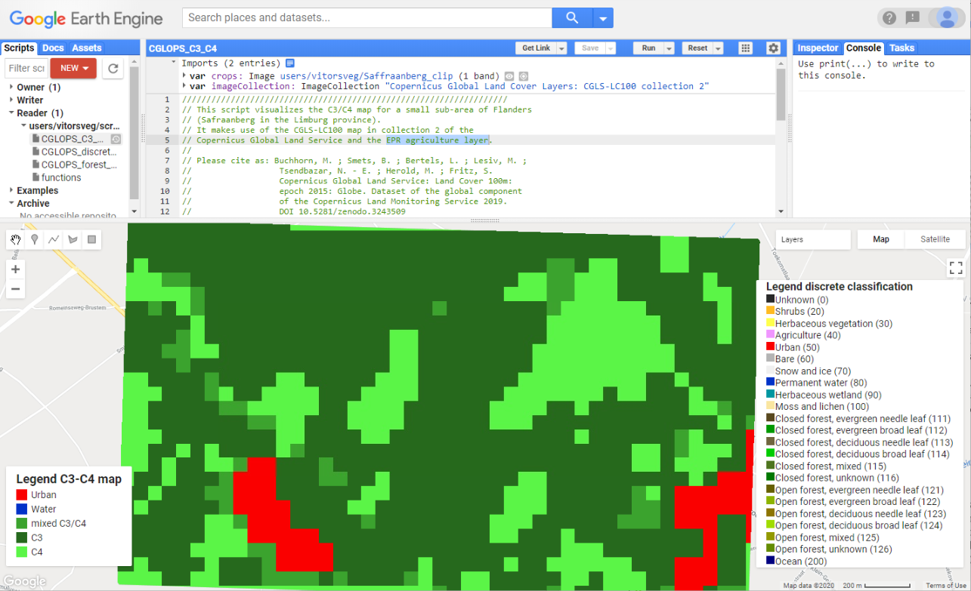Viewport: 971px width, 591px height.
Task: Choose the draw polygon shape tool
Action: point(73,240)
